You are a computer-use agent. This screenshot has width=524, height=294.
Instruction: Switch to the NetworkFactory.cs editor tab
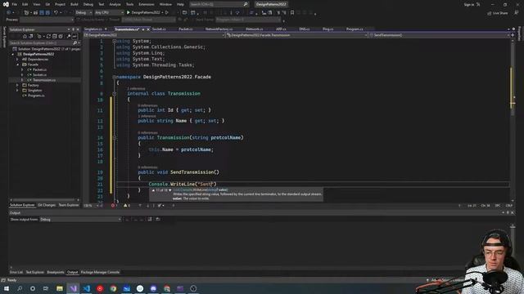pyautogui.click(x=219, y=29)
